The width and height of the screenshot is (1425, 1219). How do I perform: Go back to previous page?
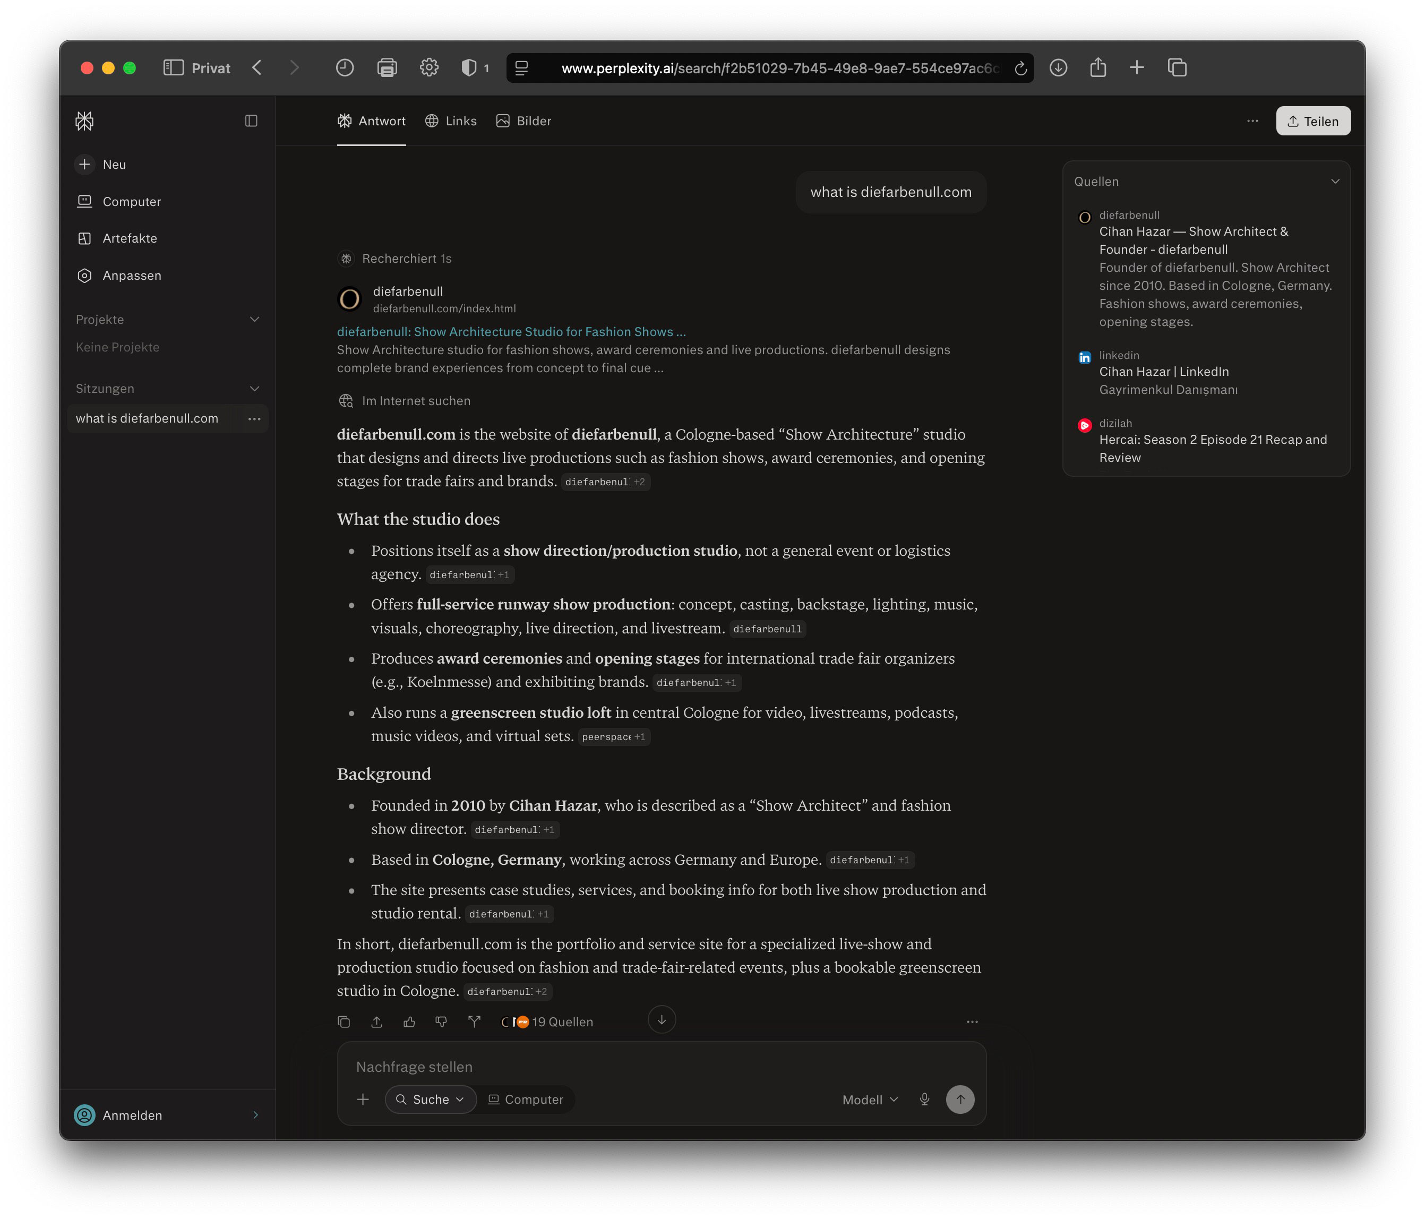point(257,67)
